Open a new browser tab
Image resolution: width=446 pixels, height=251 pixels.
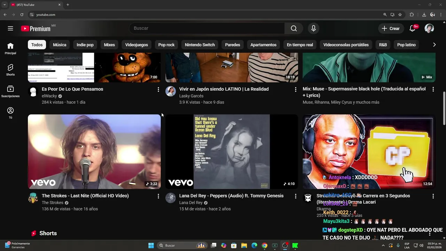coord(68,5)
